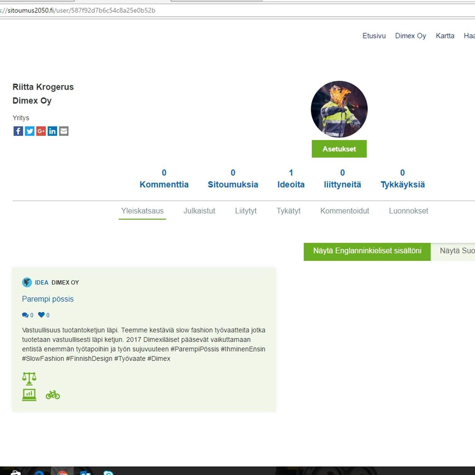Click the heart likes icon on idea card
Screen dimensions: 475x475
click(41, 315)
